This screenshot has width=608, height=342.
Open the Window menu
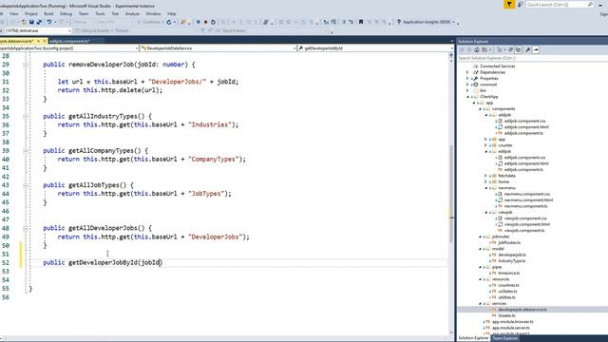153,13
